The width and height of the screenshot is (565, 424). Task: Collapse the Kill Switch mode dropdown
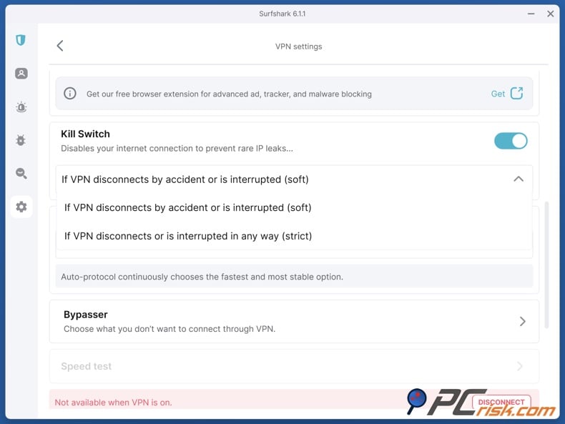pos(519,179)
